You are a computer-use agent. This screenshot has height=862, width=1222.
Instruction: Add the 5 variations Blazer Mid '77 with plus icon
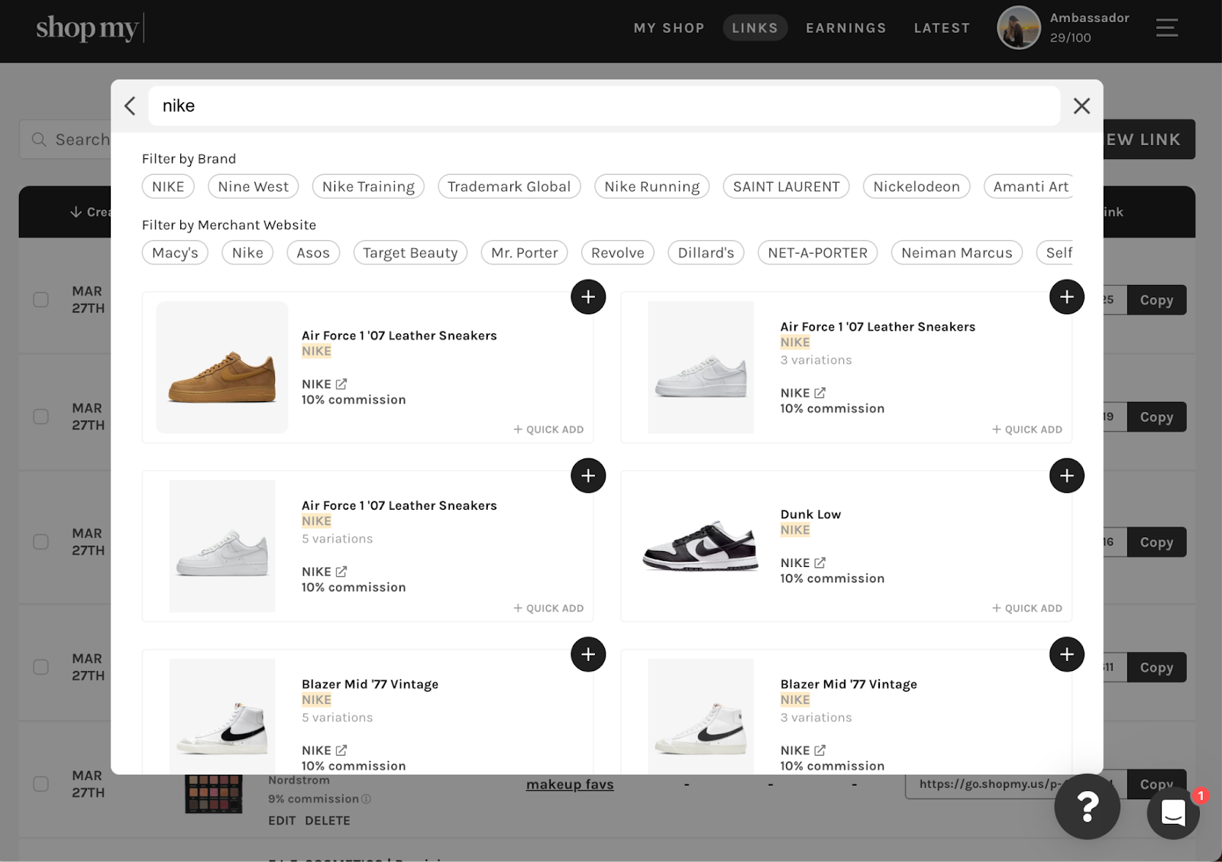pyautogui.click(x=588, y=654)
